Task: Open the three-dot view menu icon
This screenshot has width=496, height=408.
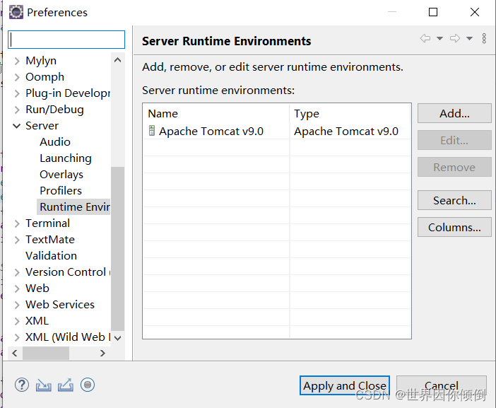Action: [x=484, y=38]
